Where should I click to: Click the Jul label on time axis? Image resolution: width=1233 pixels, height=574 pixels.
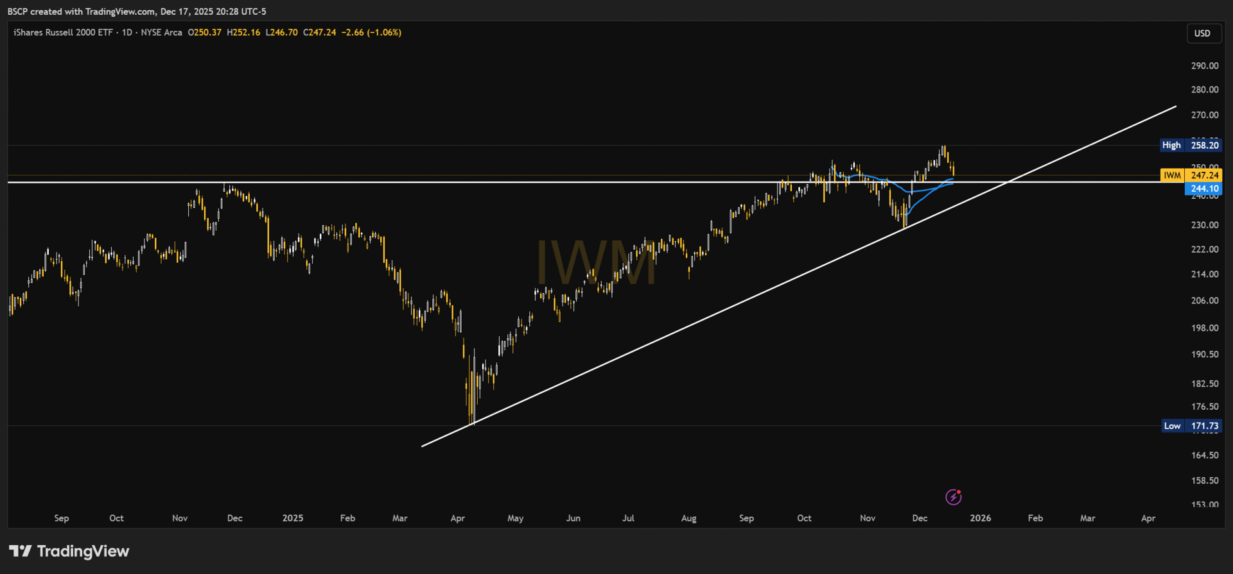tap(629, 518)
